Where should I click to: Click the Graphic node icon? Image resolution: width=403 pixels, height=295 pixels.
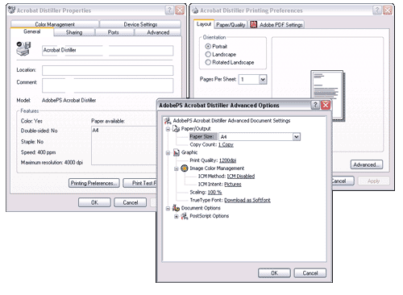pyautogui.click(x=177, y=152)
